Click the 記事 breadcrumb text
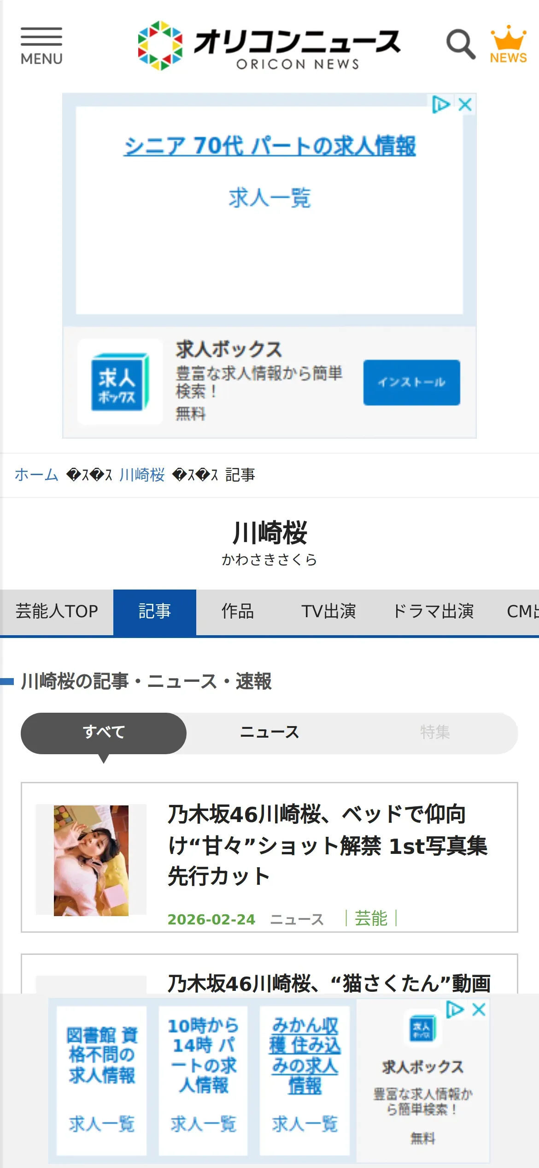This screenshot has height=1168, width=539. [x=240, y=475]
